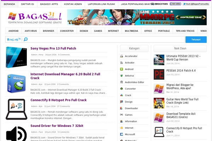The image size is (212, 141).
Task: Open the KONTAK ADMIN menu item
Action: coord(73,4)
